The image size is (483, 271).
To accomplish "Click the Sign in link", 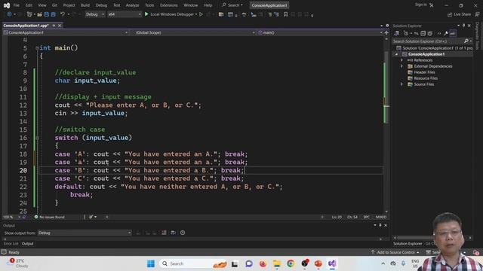I will click(x=421, y=5).
